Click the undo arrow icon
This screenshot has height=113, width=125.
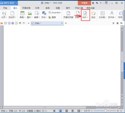20,23
